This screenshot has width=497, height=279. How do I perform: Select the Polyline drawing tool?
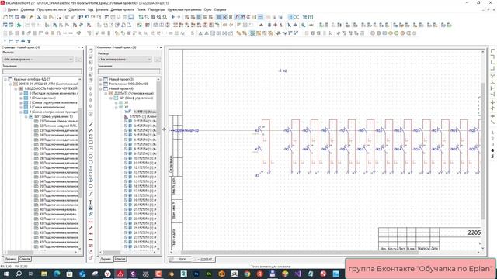91,130
